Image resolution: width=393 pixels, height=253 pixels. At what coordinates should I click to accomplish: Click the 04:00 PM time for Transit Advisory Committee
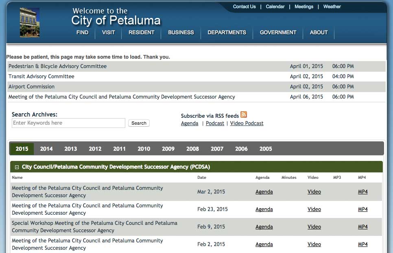(x=343, y=77)
